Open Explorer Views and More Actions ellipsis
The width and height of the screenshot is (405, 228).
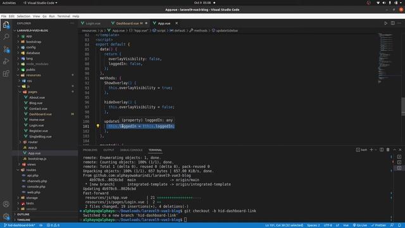pos(72,23)
